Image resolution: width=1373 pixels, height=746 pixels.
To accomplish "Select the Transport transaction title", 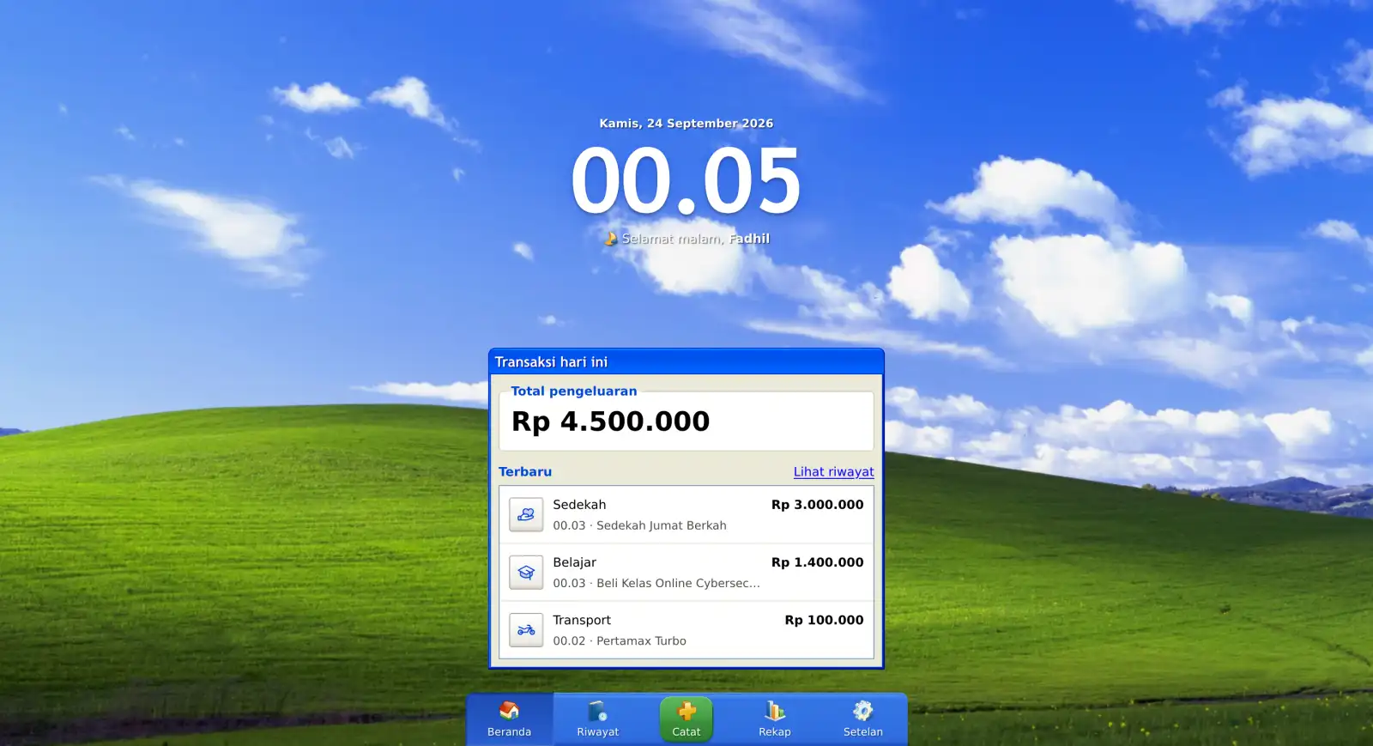I will click(x=582, y=620).
